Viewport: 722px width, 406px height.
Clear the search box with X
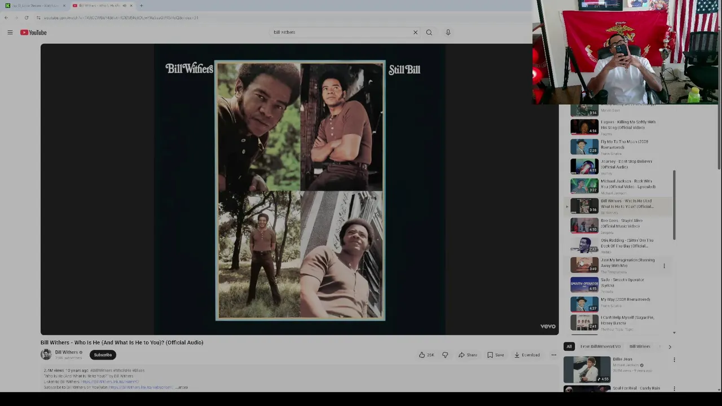pos(415,32)
